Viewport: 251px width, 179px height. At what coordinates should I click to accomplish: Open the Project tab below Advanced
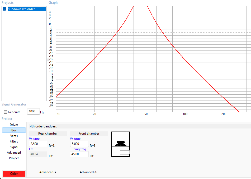[x=14, y=158]
